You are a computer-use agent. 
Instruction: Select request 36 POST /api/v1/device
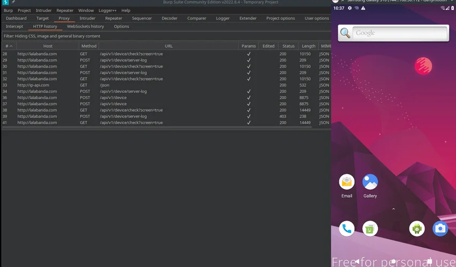[x=166, y=98]
